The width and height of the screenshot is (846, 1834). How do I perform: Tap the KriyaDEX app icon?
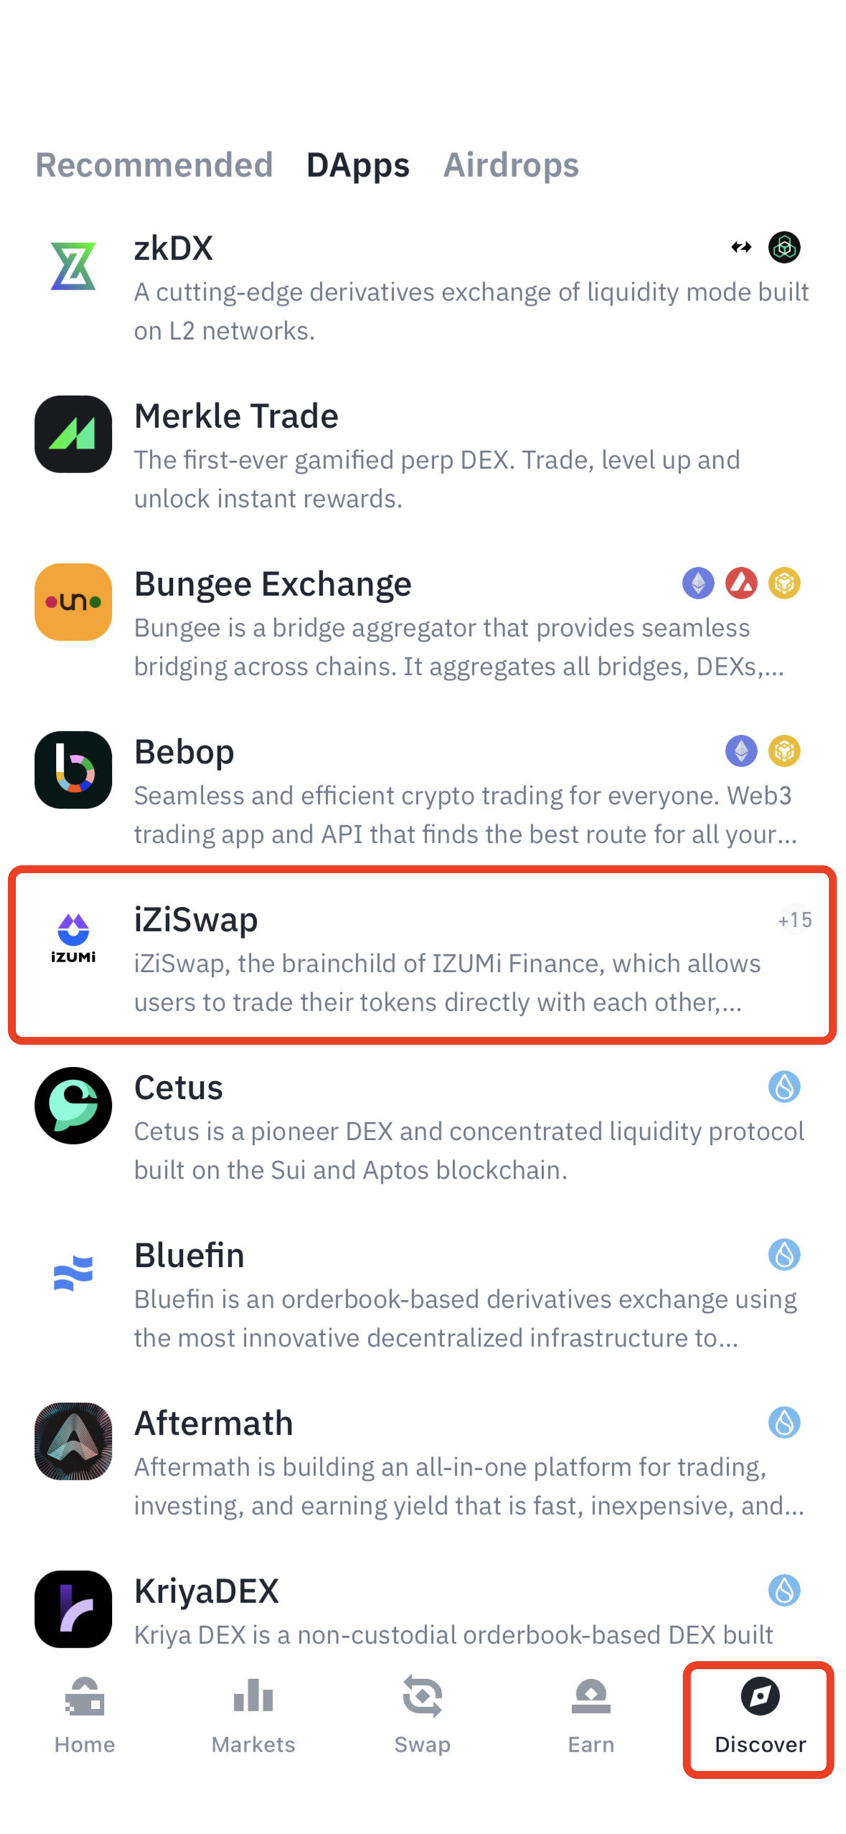pos(73,1608)
